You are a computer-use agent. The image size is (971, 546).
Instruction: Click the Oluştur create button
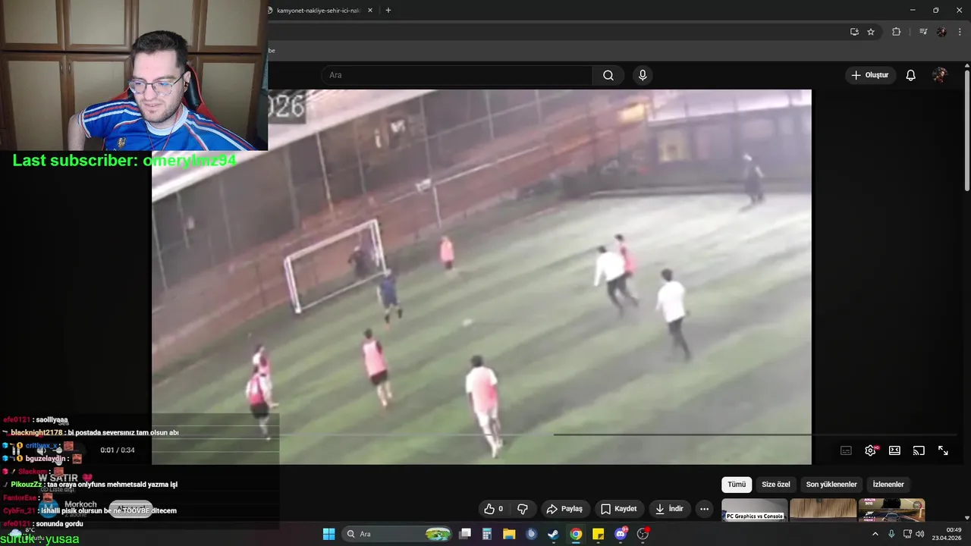(x=870, y=75)
